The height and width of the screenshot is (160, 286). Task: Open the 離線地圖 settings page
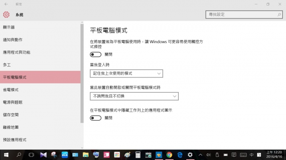tap(40, 127)
